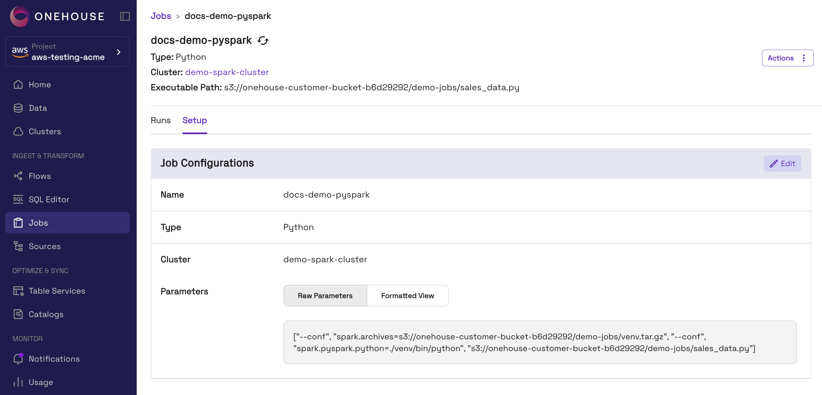Click the refresh icon beside docs-demo-pyspark title
The width and height of the screenshot is (822, 395).
pos(263,40)
